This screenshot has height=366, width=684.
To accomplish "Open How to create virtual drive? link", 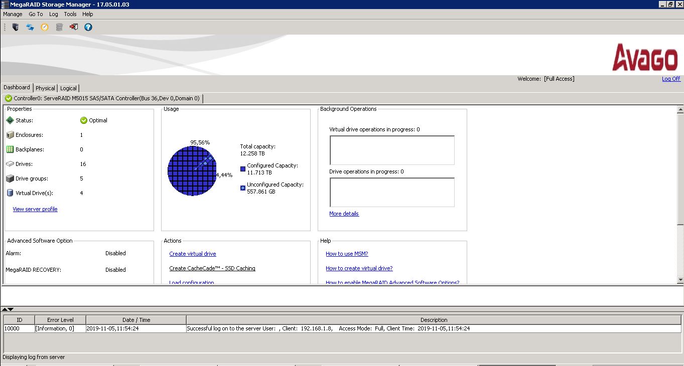I will click(359, 268).
